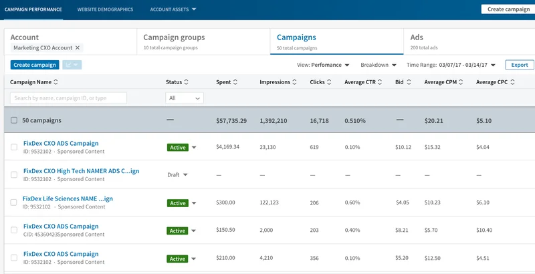
Task: Select checkbox for FixDex CXO High Tech NAMER campaign
Action: 14,174
